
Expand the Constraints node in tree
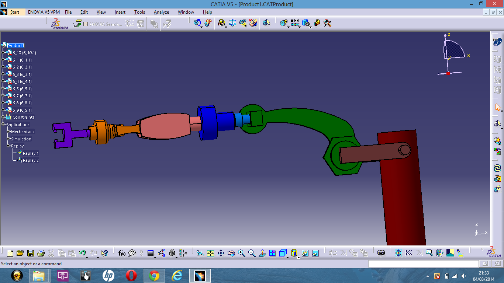tap(3, 117)
